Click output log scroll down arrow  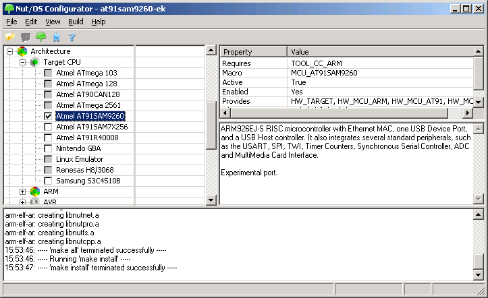click(x=479, y=274)
